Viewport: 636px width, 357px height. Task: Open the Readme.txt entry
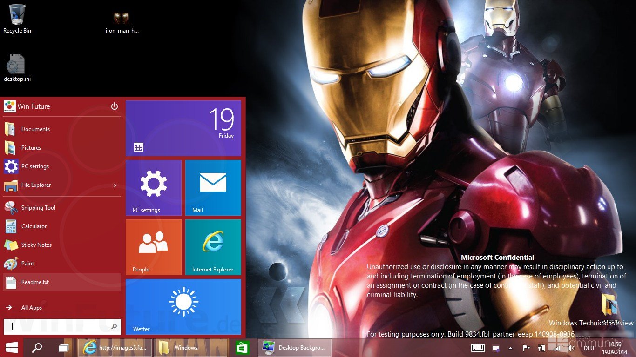click(x=62, y=282)
